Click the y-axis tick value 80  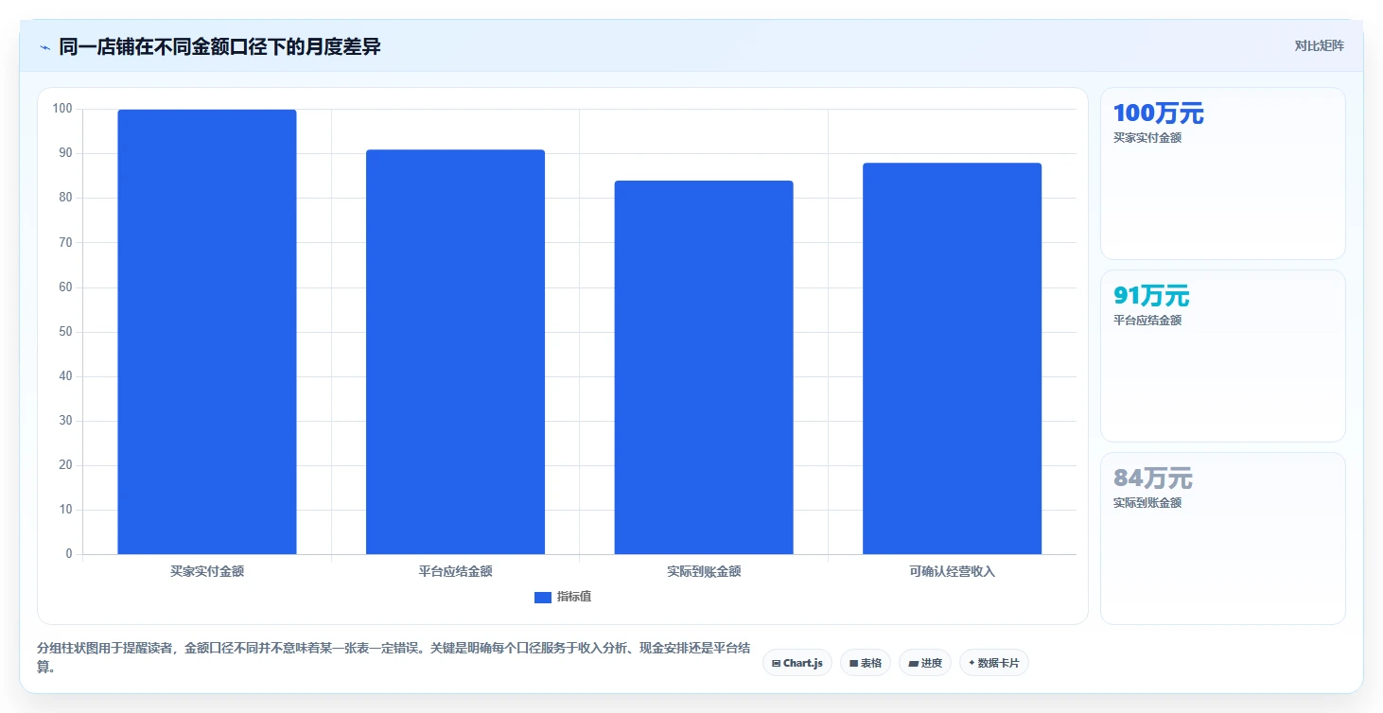65,198
